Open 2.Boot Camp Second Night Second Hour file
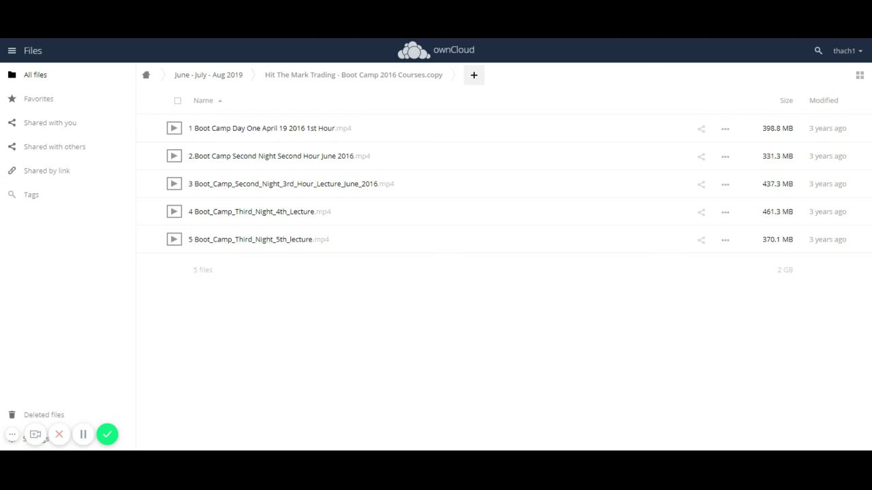Image resolution: width=872 pixels, height=490 pixels. 279,156
